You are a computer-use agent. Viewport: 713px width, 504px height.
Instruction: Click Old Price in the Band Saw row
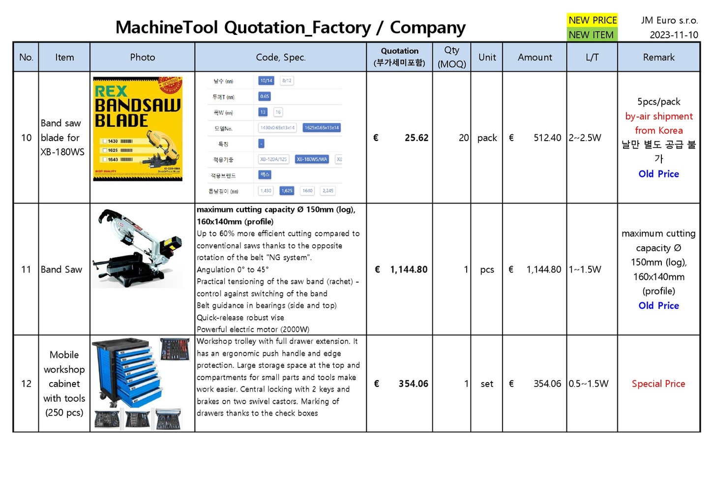tap(658, 306)
